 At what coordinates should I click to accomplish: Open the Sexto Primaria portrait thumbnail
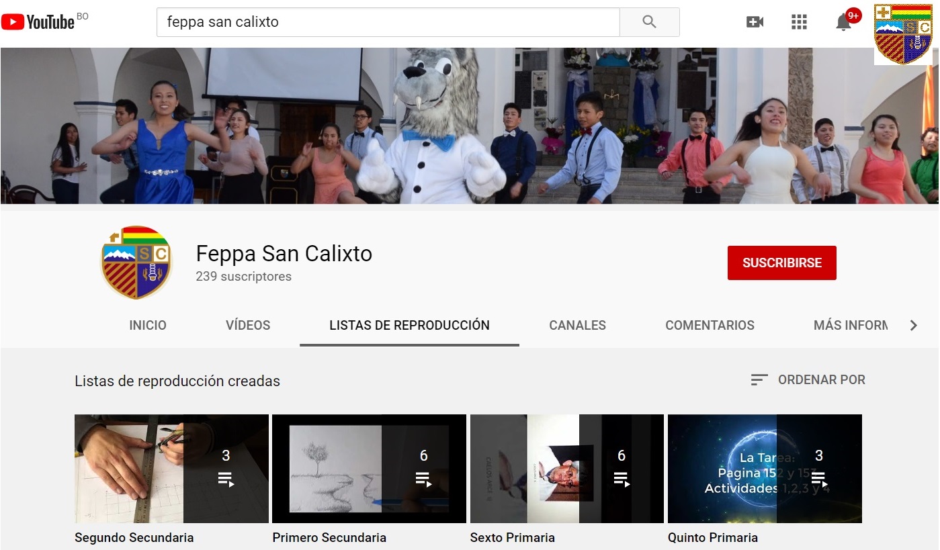567,469
